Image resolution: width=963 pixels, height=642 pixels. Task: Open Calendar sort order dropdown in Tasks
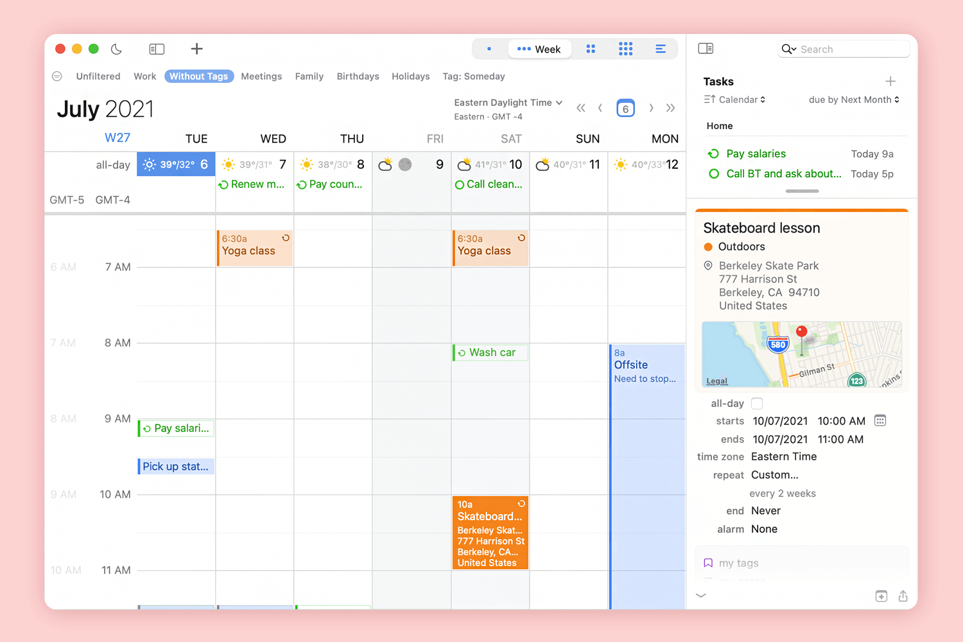742,100
